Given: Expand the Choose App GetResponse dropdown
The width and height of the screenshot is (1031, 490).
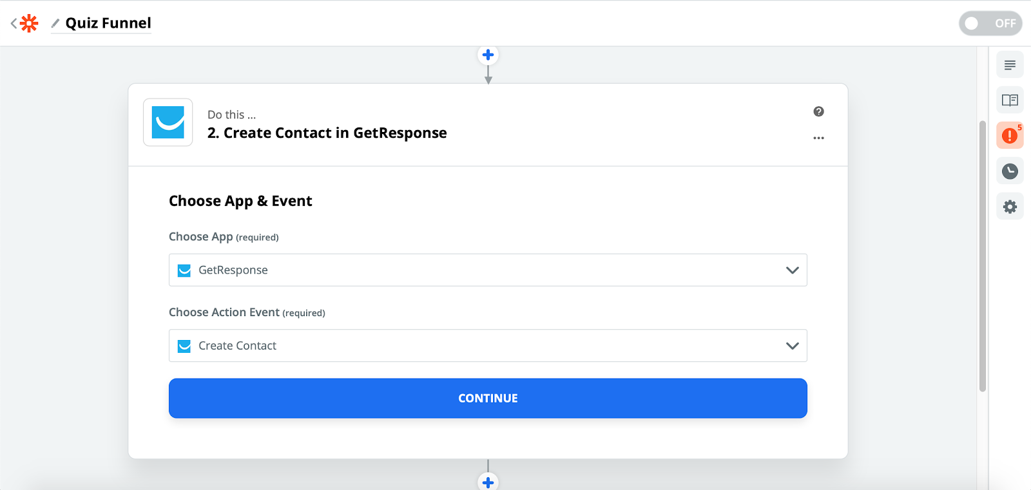Looking at the screenshot, I should [x=487, y=270].
